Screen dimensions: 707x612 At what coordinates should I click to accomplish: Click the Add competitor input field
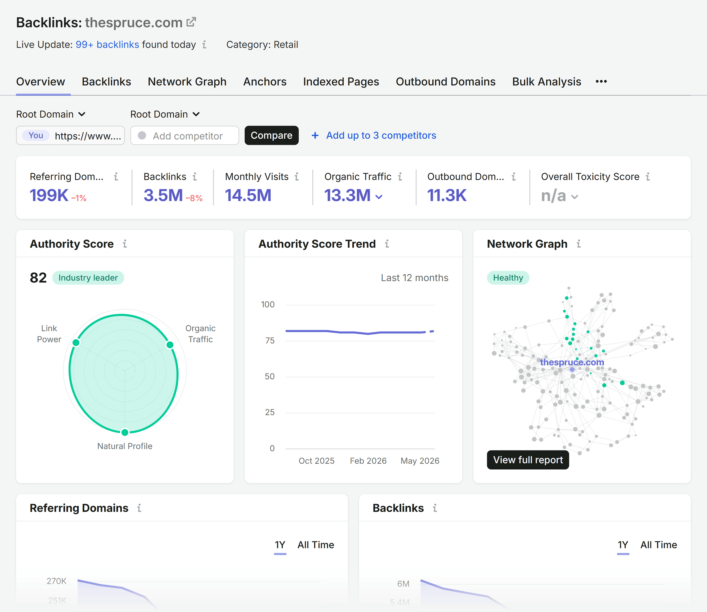coord(185,135)
